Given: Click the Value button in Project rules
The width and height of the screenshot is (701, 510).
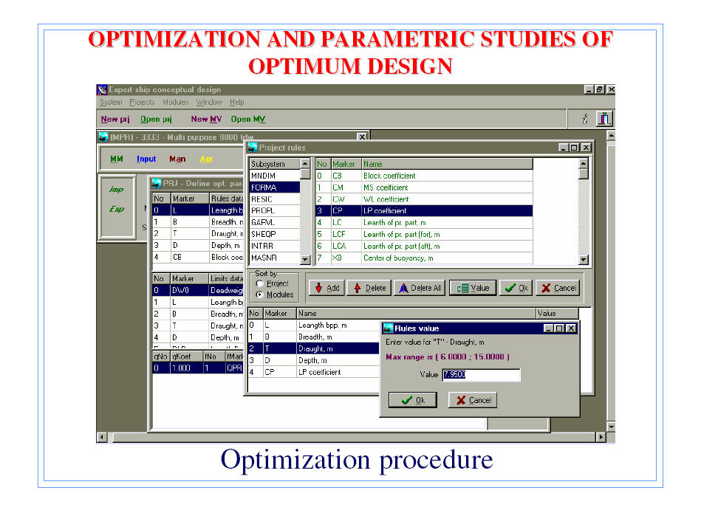Looking at the screenshot, I should click(473, 288).
